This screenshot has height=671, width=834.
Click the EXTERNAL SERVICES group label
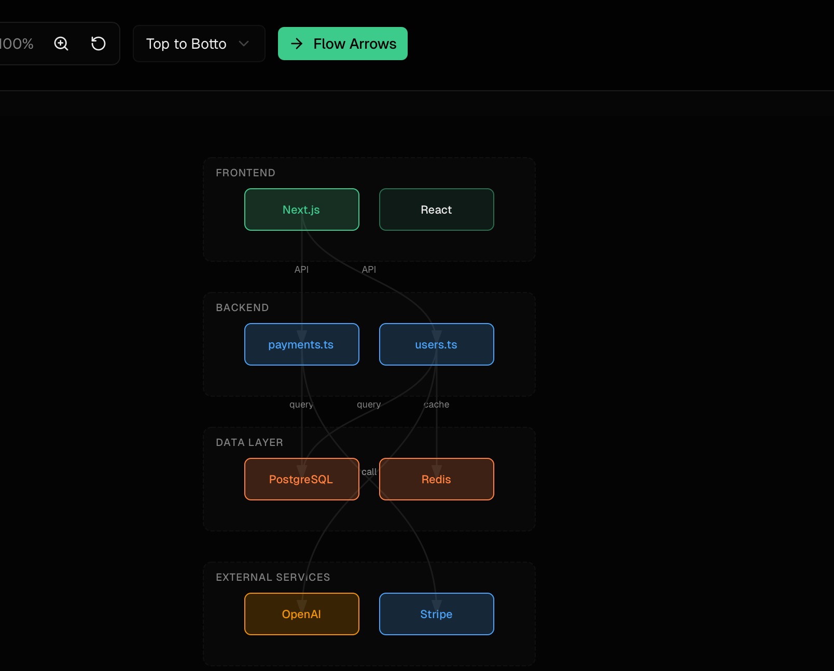coord(273,577)
